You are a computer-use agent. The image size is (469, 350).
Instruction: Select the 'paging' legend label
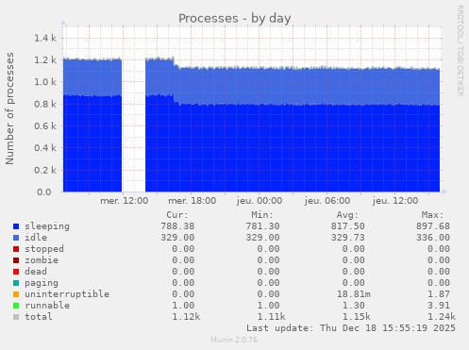[x=42, y=283]
